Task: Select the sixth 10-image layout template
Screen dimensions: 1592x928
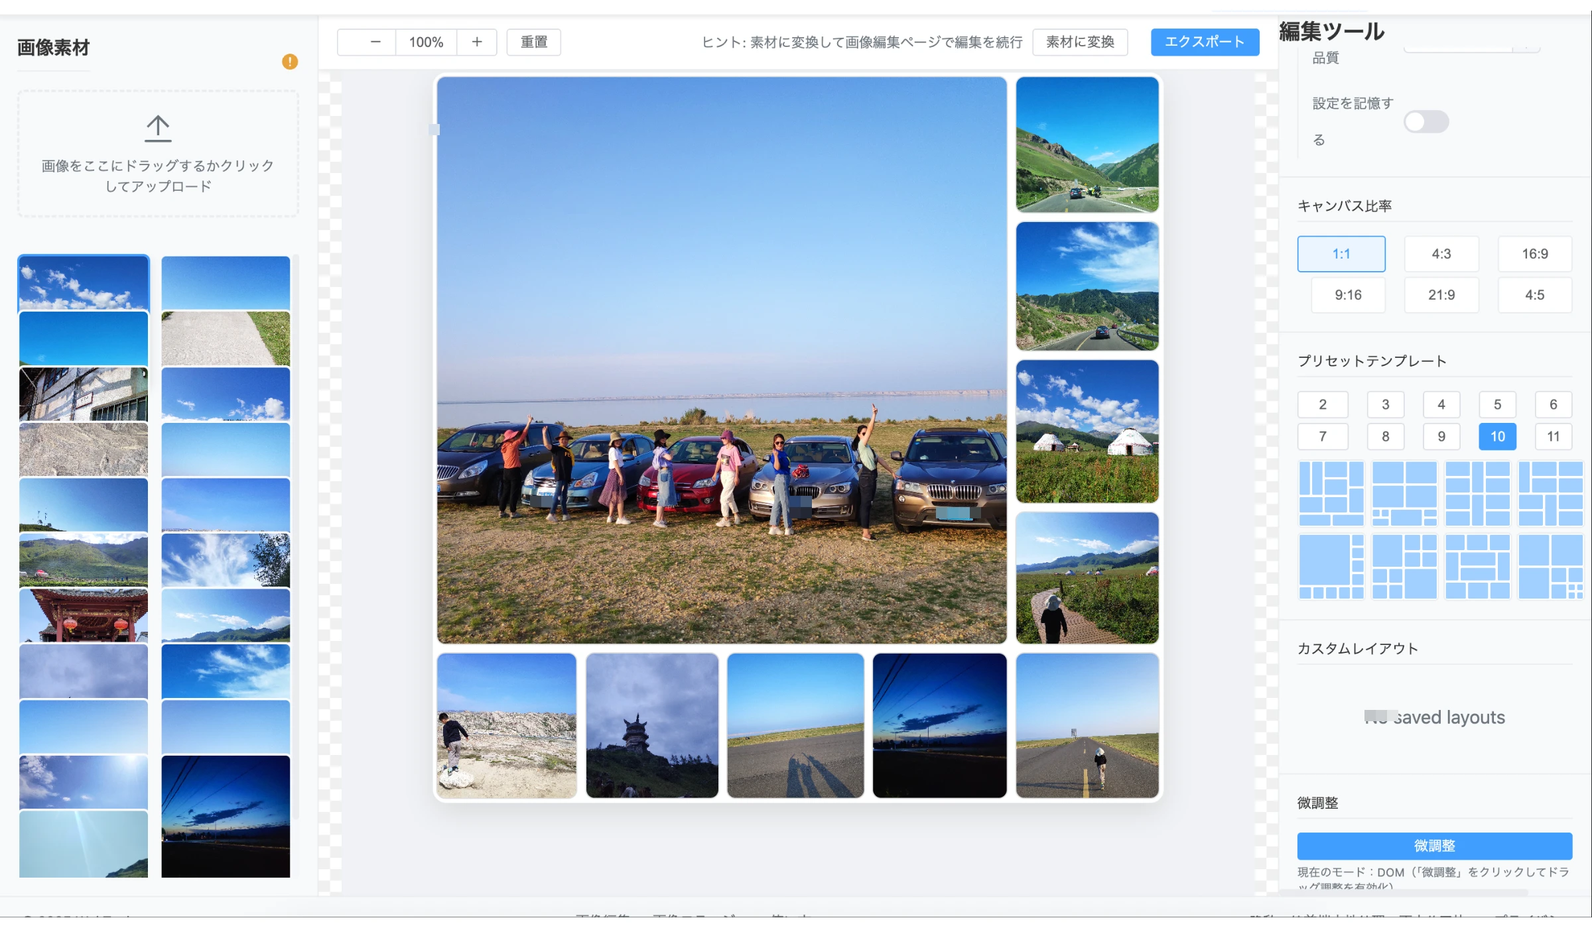Action: tap(1404, 566)
